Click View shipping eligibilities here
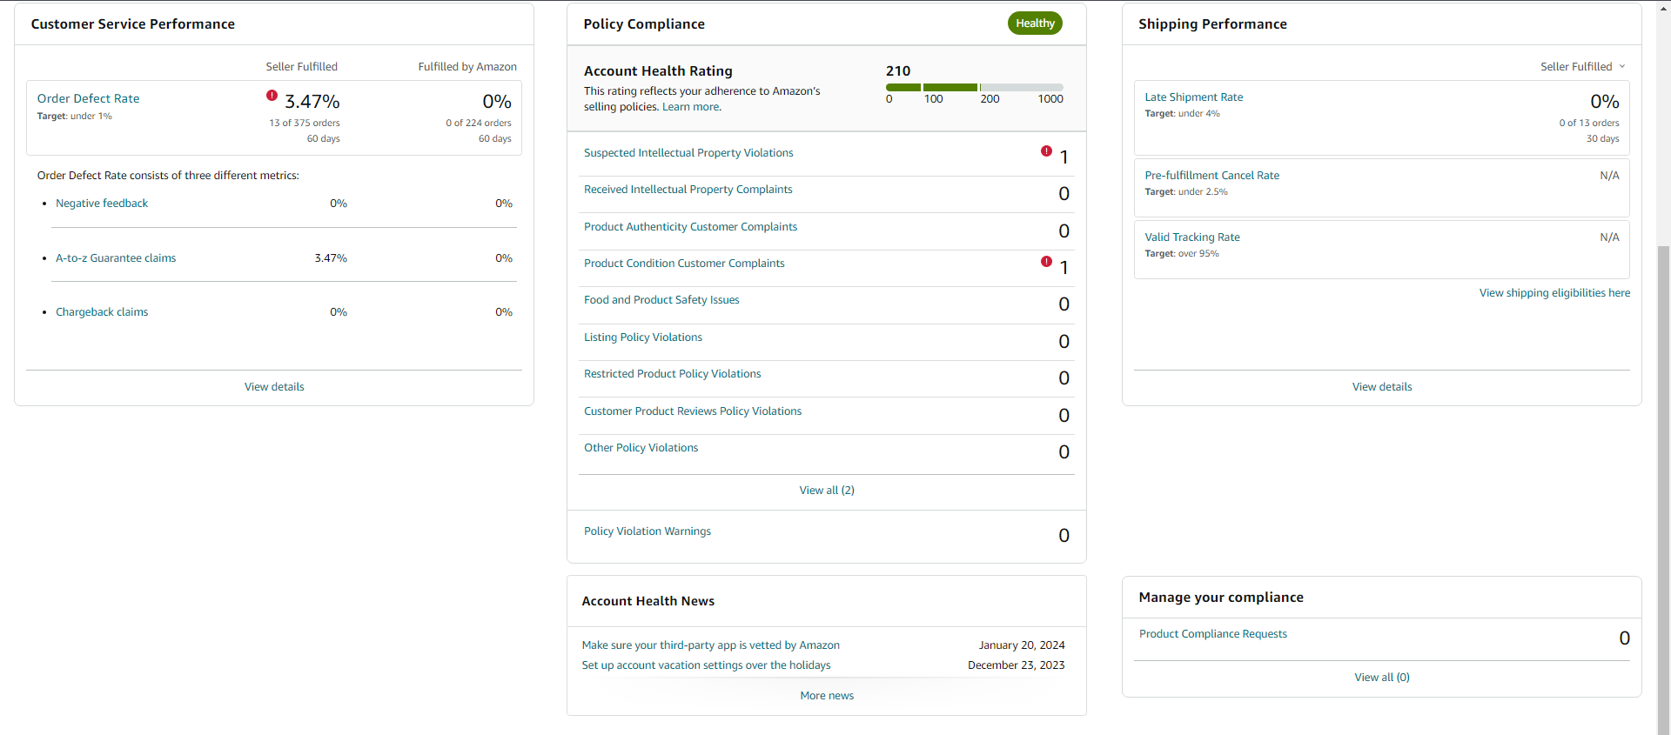 (x=1554, y=293)
